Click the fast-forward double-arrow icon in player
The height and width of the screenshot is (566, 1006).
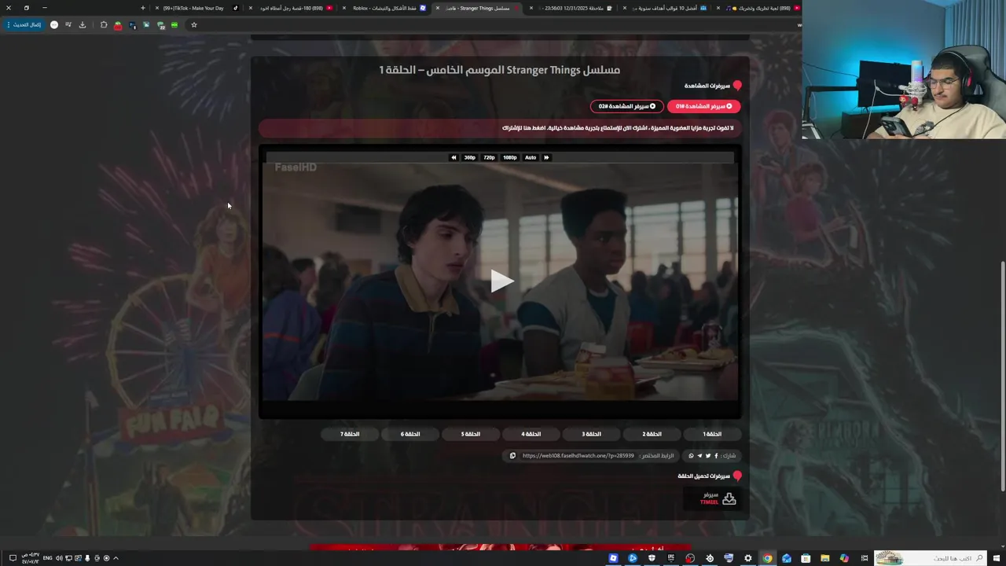point(546,157)
